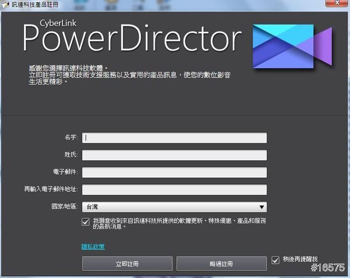
Task: Click the registration dialog title bar icon
Action: pyautogui.click(x=5, y=4)
